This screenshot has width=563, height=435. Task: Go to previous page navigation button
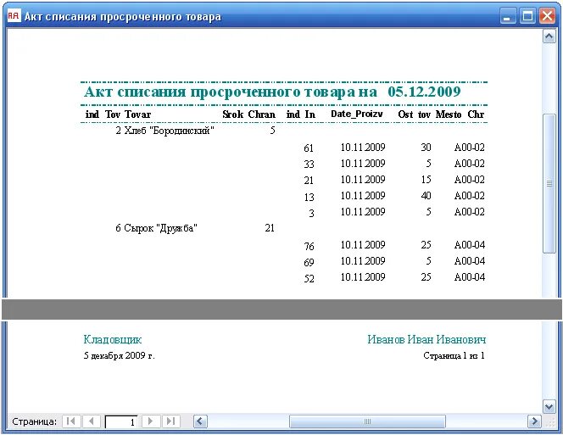(x=92, y=421)
